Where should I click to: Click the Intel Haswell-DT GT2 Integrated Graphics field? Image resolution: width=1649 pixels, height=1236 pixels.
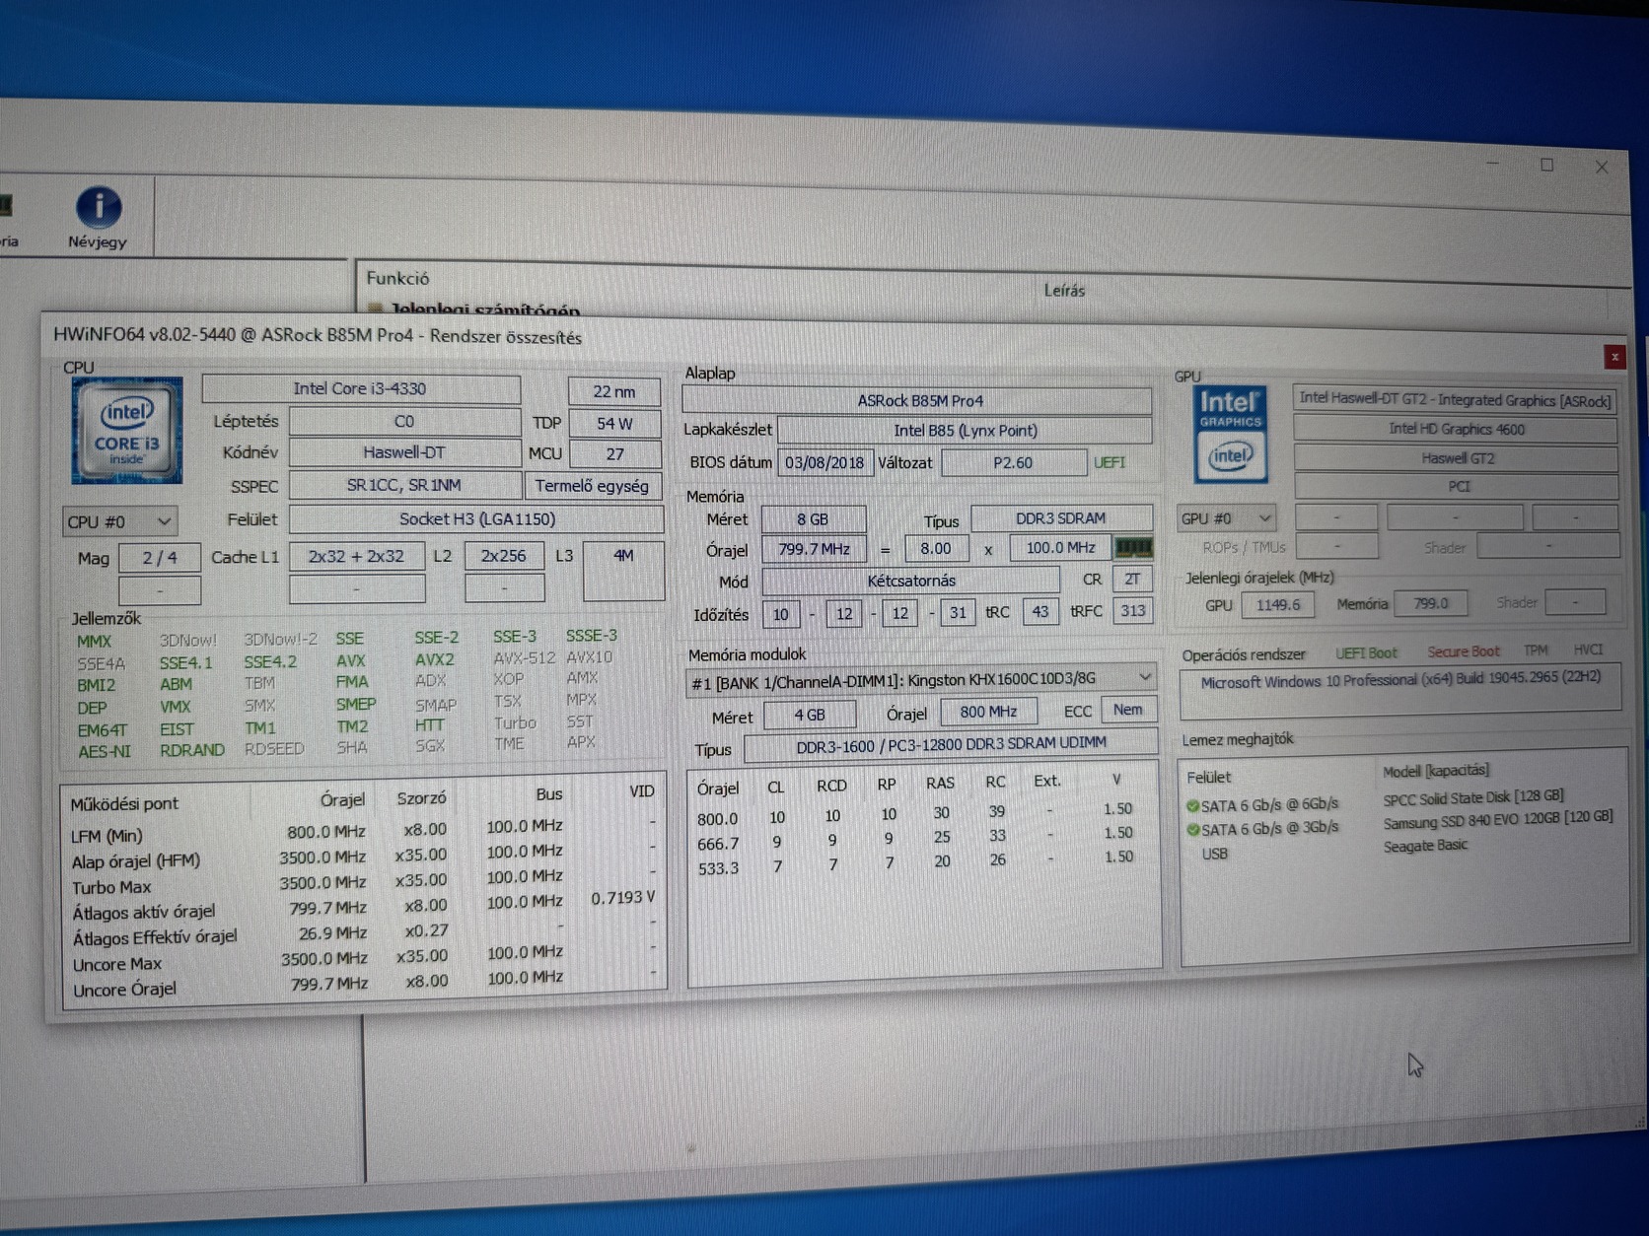coord(1455,399)
